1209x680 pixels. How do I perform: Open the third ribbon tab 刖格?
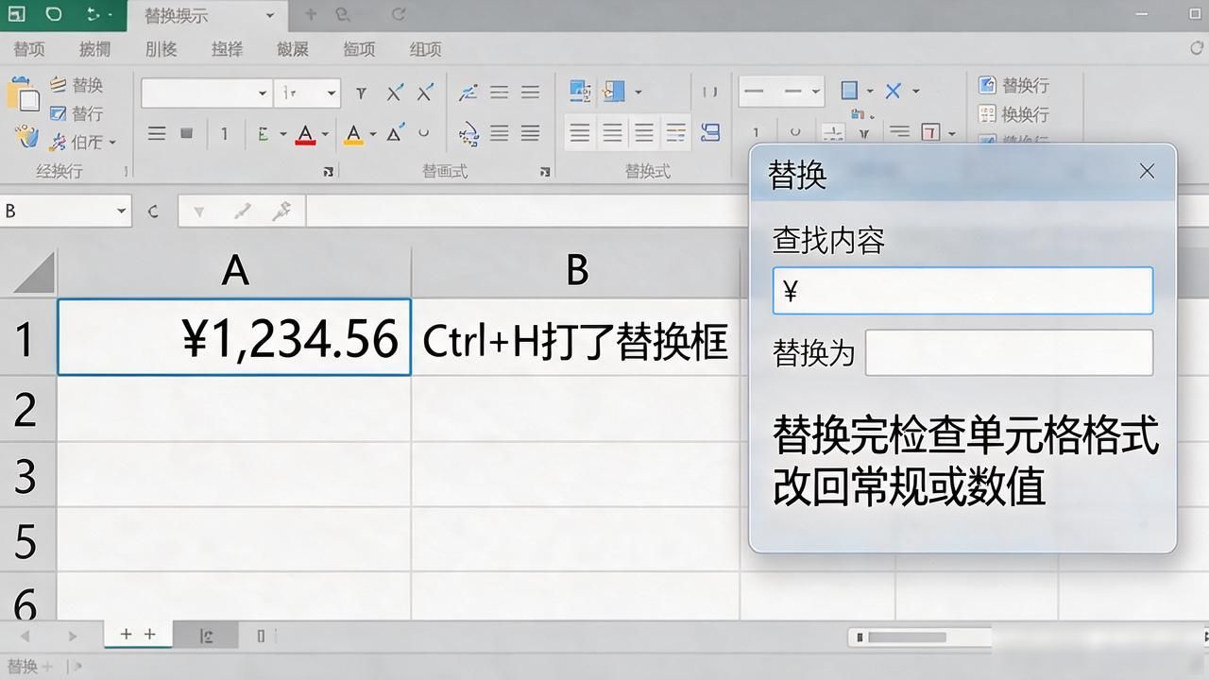point(162,49)
